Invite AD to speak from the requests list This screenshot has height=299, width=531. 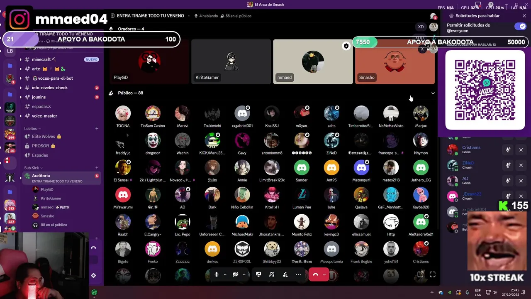coord(508,181)
